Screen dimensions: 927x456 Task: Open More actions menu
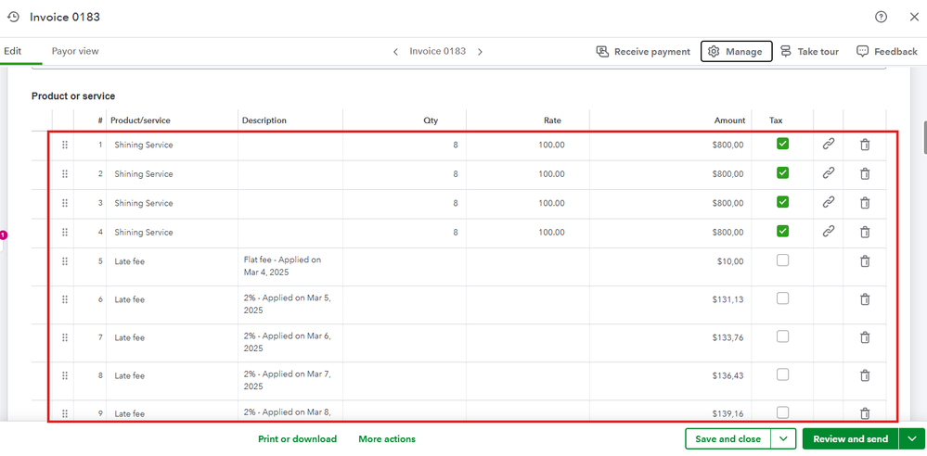coord(387,439)
